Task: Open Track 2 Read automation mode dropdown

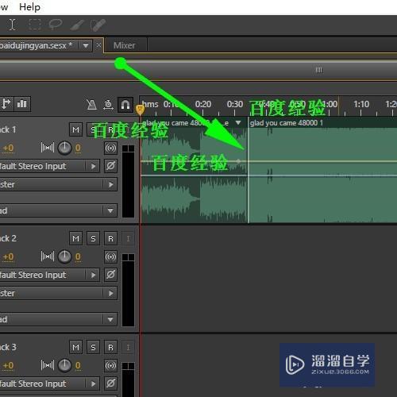Action: point(58,319)
